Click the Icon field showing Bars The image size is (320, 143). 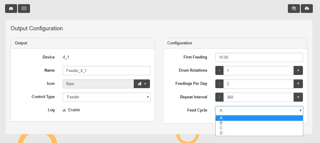click(98, 84)
